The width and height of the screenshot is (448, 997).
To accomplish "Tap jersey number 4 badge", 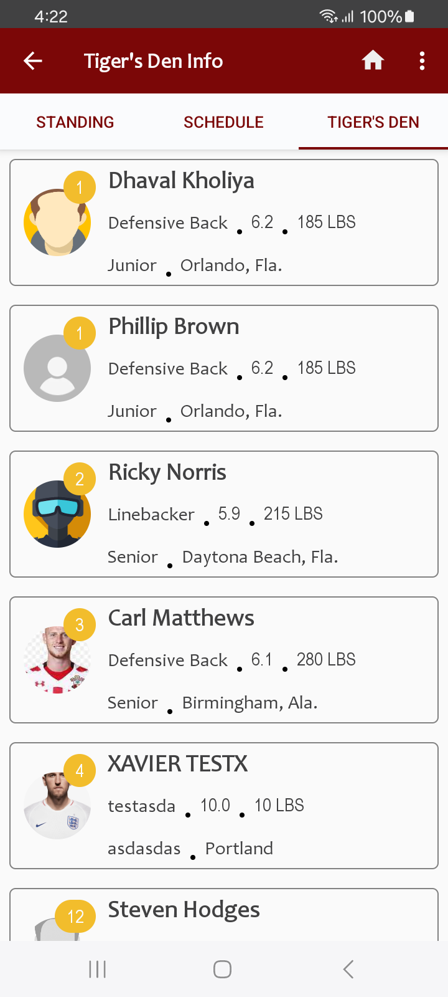I will click(80, 771).
